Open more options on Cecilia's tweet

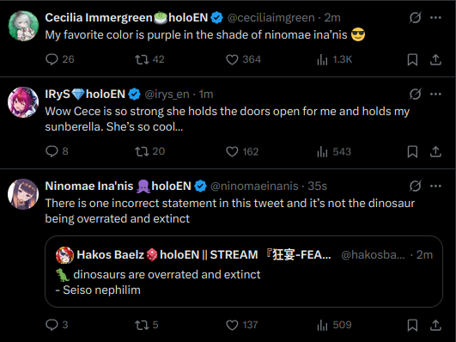435,17
